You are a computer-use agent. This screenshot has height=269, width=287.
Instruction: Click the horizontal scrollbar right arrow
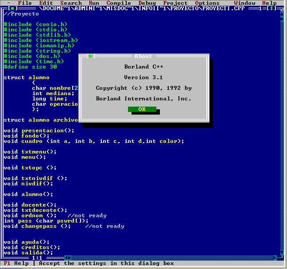(x=275, y=258)
